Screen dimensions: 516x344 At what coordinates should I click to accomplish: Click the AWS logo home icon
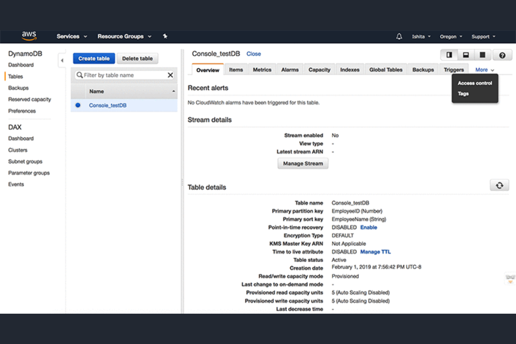[29, 36]
